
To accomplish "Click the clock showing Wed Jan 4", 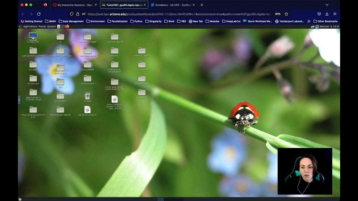I will pos(329,27).
